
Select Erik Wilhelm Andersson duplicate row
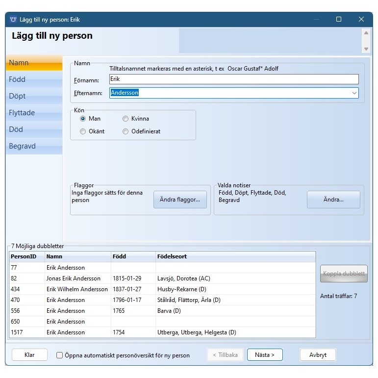point(76,289)
